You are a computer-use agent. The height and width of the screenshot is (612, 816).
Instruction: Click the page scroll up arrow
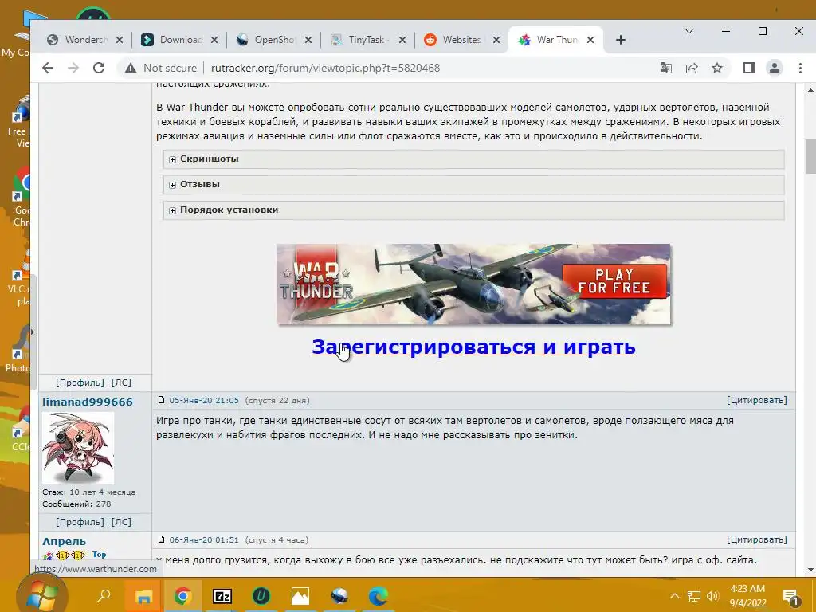[x=810, y=90]
